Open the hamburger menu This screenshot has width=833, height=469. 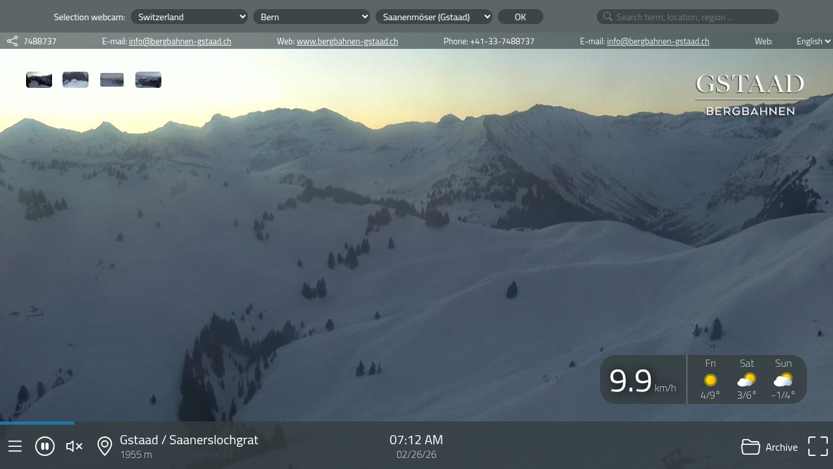tap(15, 446)
